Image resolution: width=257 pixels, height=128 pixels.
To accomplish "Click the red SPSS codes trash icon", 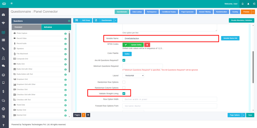I will [147, 45].
